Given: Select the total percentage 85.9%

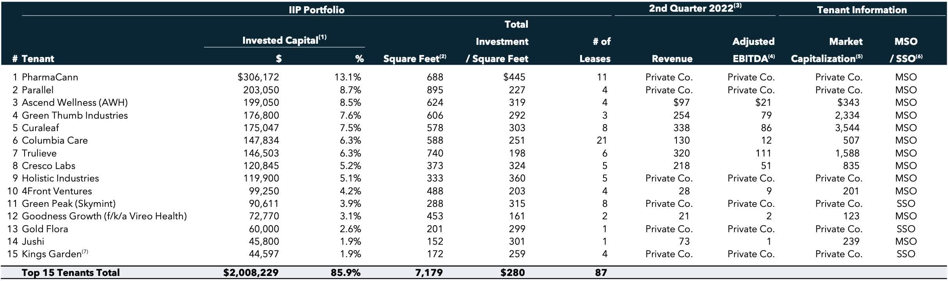Looking at the screenshot, I should tap(345, 272).
